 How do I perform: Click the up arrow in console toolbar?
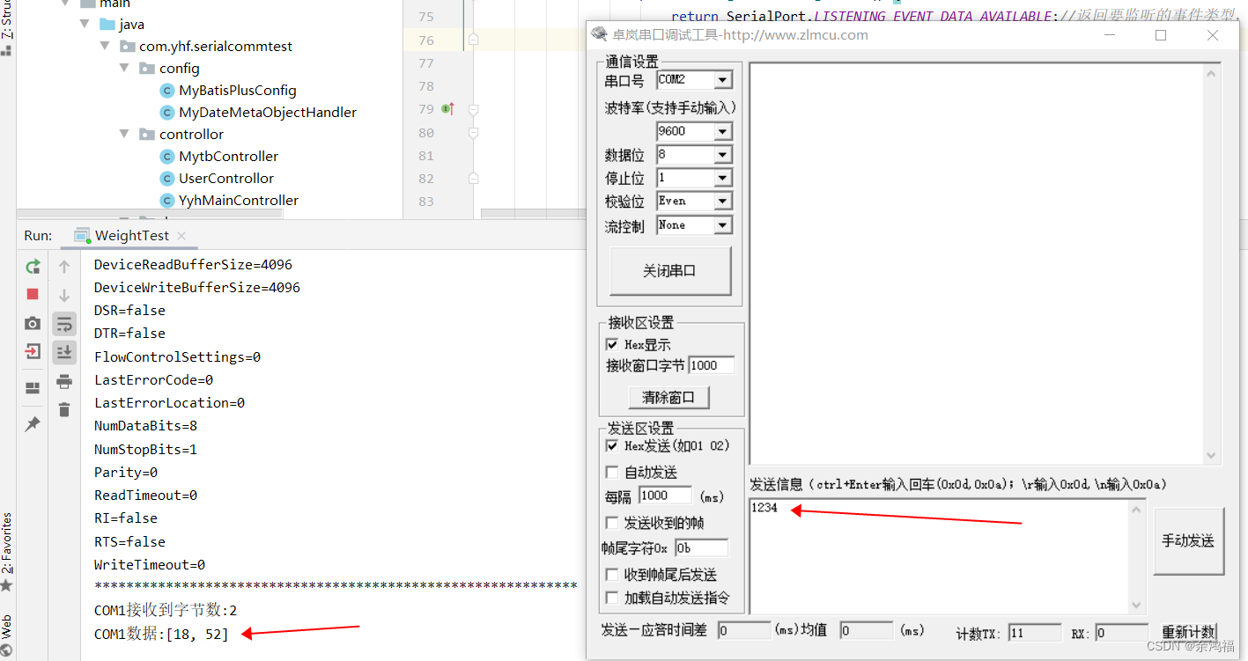point(64,267)
